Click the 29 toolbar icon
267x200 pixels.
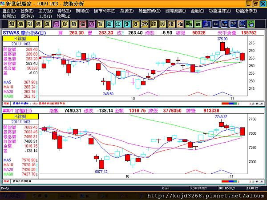click(x=145, y=24)
